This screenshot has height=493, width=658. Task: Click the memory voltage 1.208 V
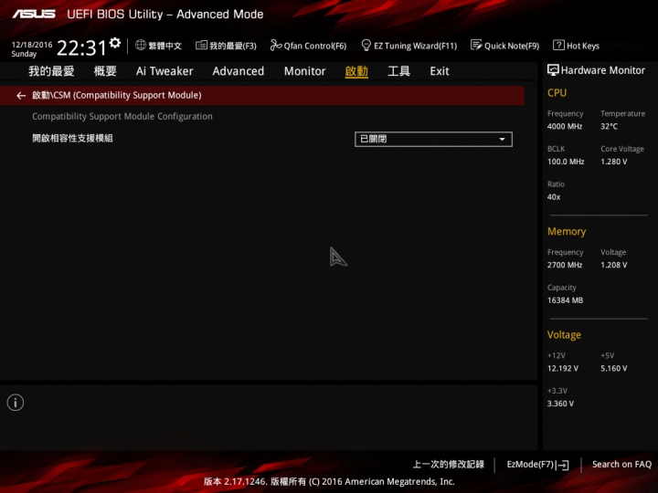[x=614, y=265]
